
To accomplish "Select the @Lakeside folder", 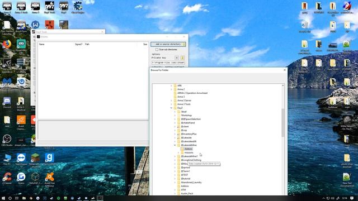I will pyautogui.click(x=186, y=138).
